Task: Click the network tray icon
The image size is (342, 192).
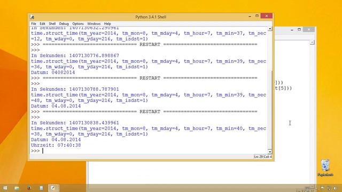Action: pyautogui.click(x=329, y=188)
